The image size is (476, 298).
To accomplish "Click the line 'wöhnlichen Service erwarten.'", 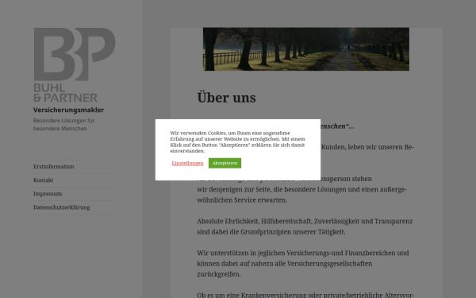I will pos(242,200).
